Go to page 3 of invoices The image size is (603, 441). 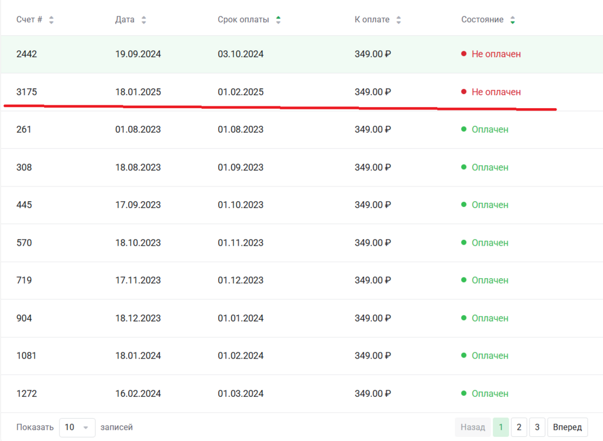(537, 427)
